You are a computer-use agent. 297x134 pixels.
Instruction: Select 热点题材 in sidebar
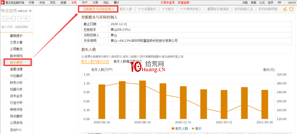tap(16, 116)
